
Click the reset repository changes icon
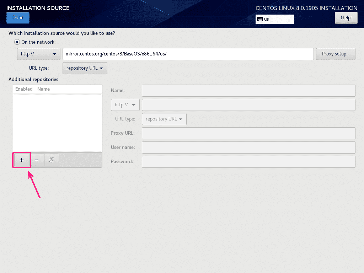click(51, 160)
